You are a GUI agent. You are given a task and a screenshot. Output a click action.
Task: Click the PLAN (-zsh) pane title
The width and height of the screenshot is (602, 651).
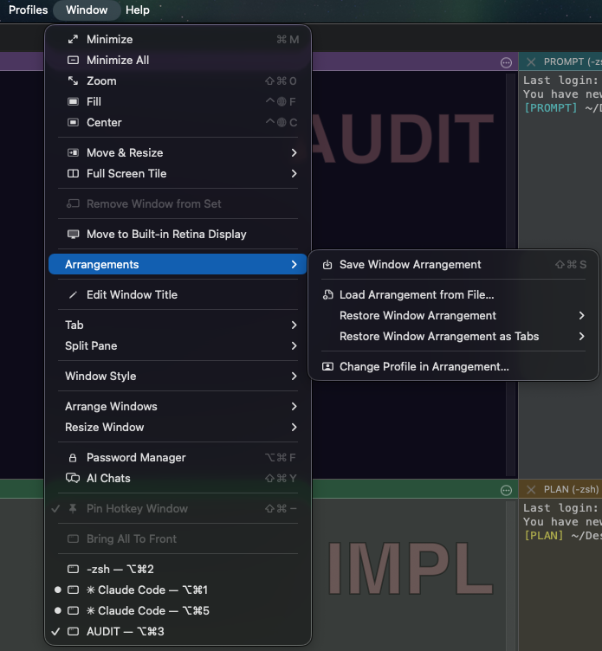click(572, 489)
